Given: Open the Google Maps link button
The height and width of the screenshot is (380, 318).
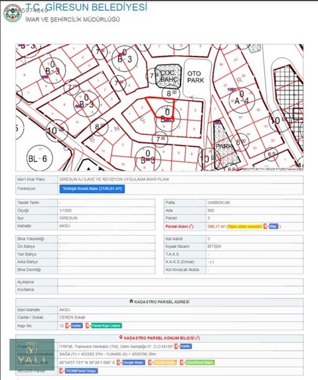Looking at the screenshot, I should [134, 362].
